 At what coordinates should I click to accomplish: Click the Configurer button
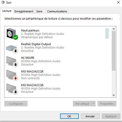click(x=16, y=104)
